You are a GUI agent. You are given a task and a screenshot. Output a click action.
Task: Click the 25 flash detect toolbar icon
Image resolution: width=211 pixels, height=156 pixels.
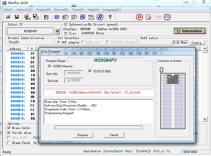[74, 17]
